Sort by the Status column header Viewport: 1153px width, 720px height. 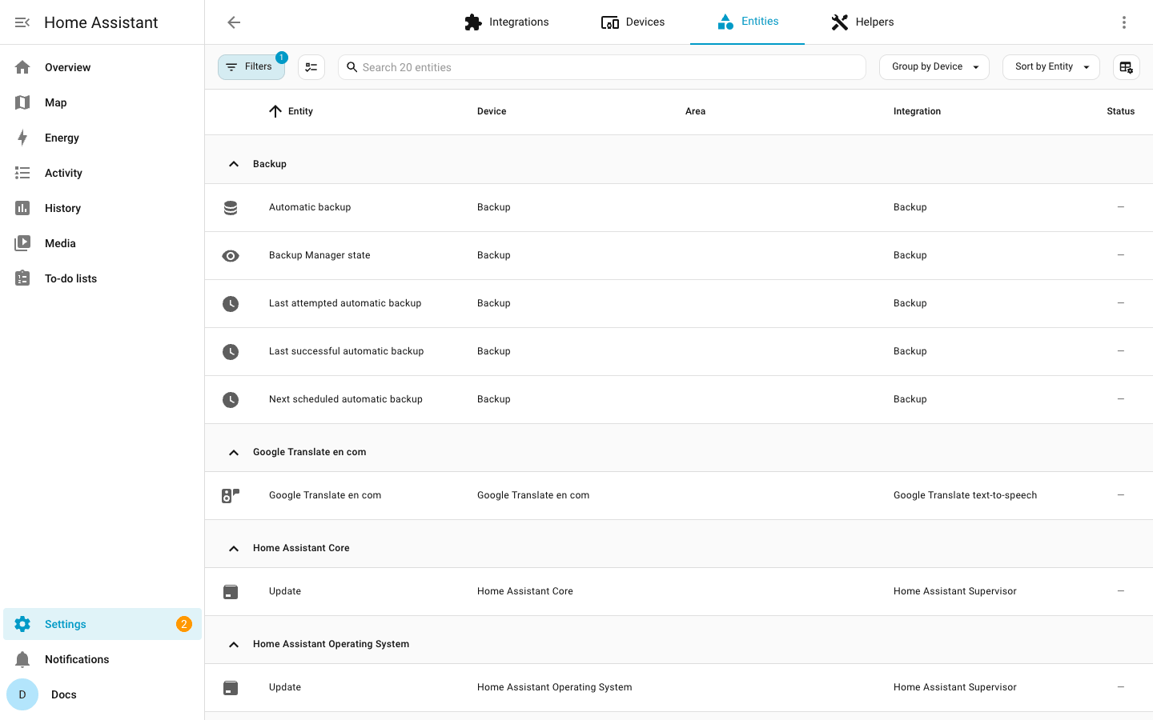click(x=1120, y=111)
